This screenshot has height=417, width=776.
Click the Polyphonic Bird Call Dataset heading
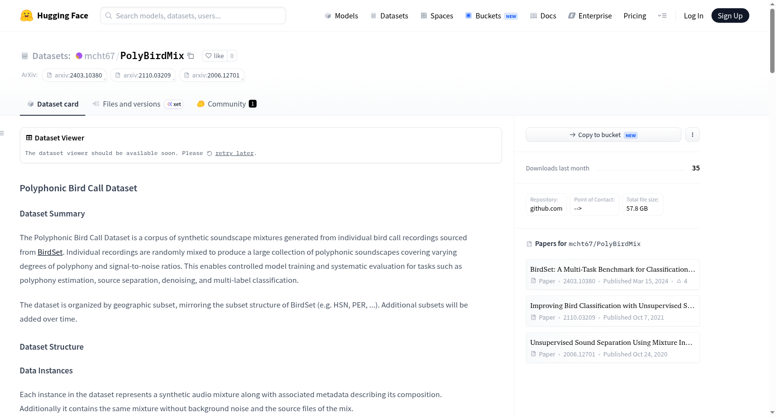click(79, 188)
